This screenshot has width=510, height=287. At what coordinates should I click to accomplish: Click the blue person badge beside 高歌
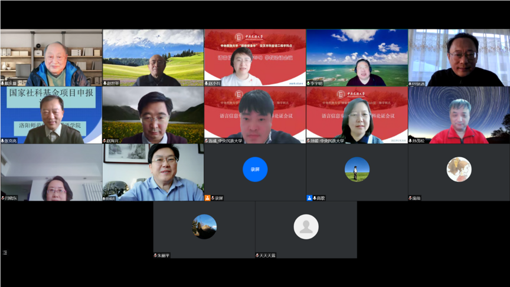(309, 198)
